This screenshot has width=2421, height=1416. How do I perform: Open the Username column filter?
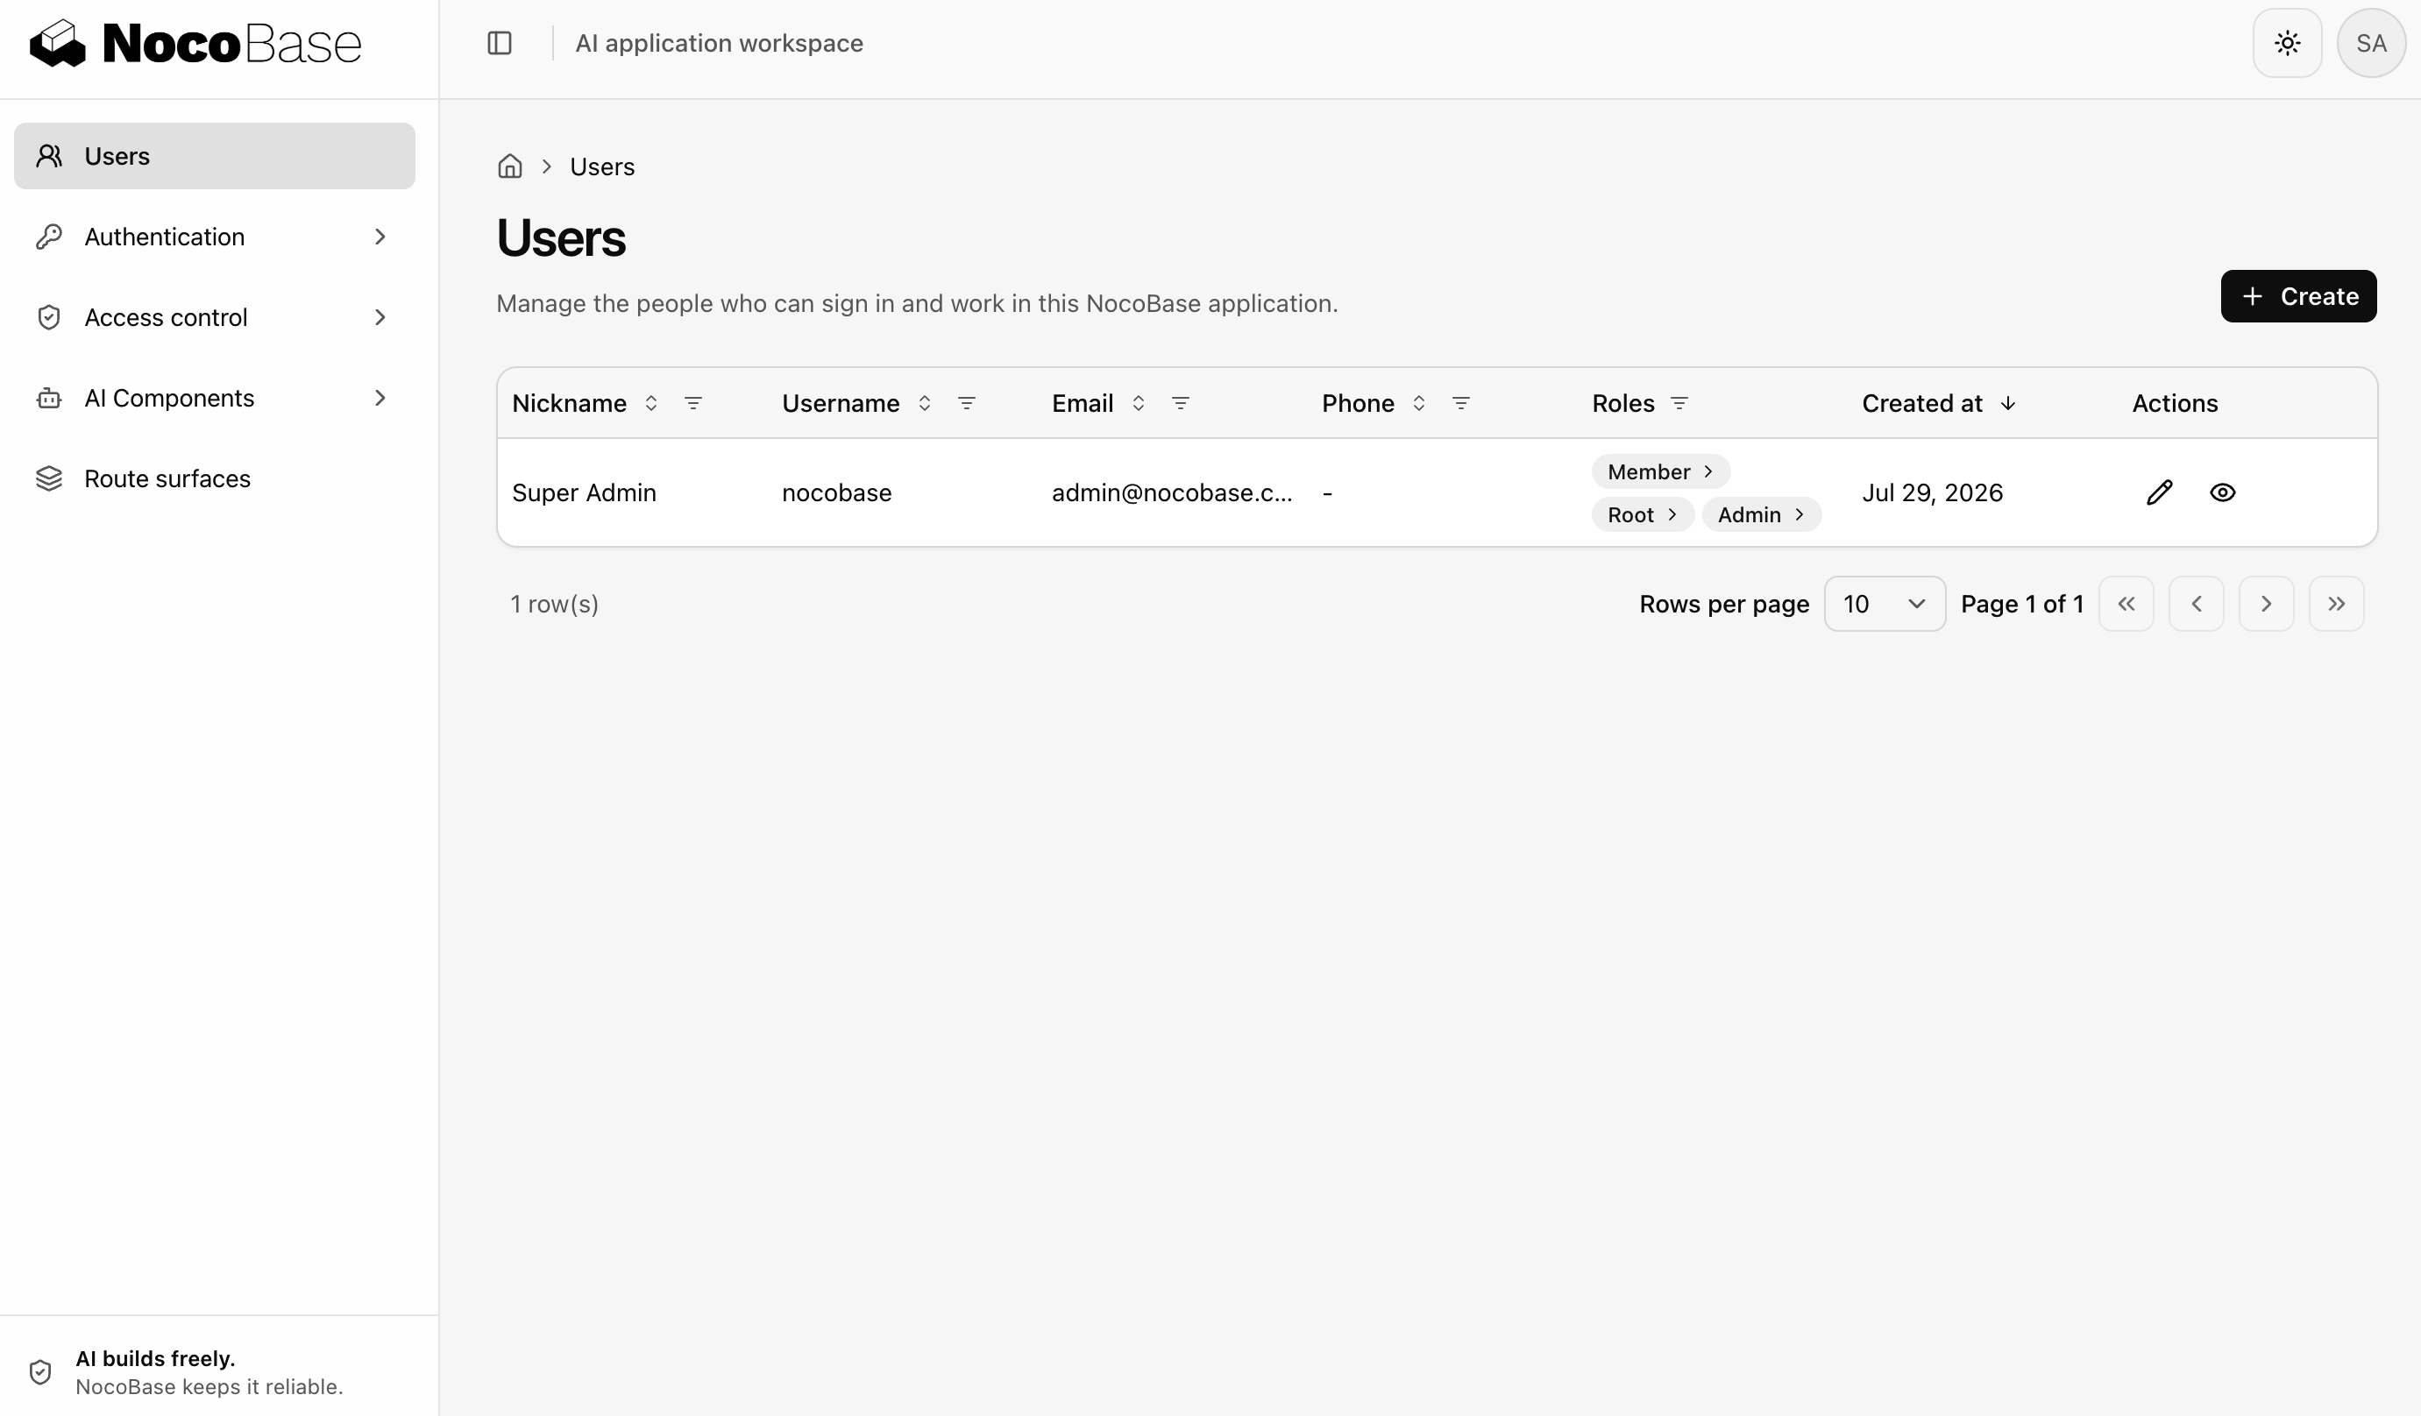[967, 403]
